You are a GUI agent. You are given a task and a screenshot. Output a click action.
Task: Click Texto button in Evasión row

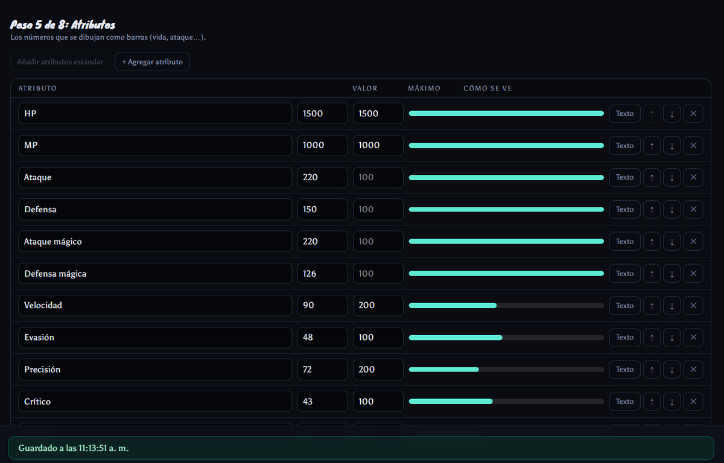pos(625,338)
